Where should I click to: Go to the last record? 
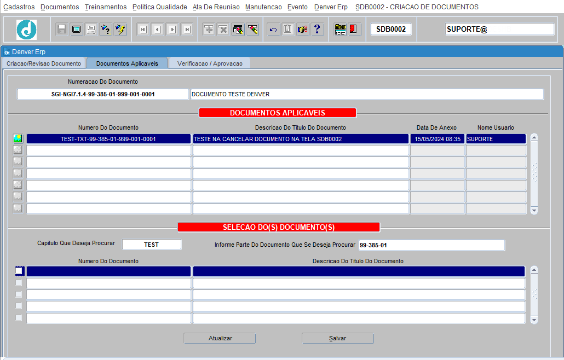187,30
